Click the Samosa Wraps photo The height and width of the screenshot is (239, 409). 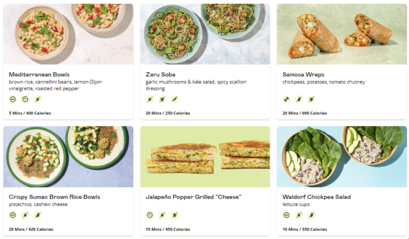(341, 34)
